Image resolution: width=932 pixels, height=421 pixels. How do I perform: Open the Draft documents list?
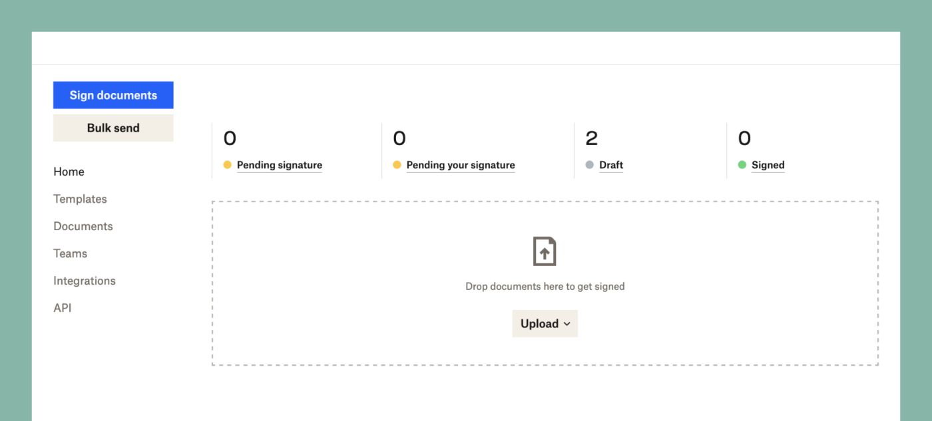click(611, 164)
